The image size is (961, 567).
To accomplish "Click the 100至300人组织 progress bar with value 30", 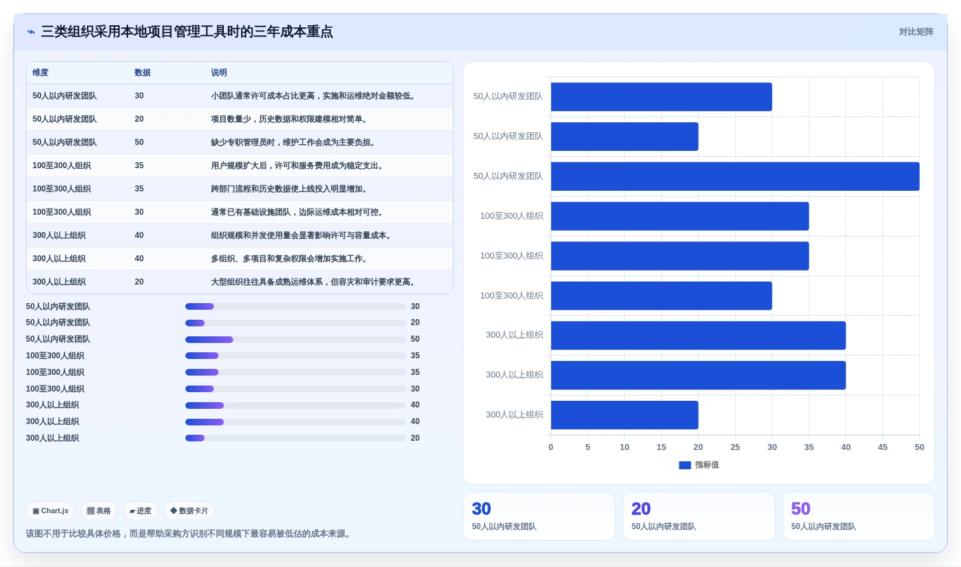I will click(296, 389).
